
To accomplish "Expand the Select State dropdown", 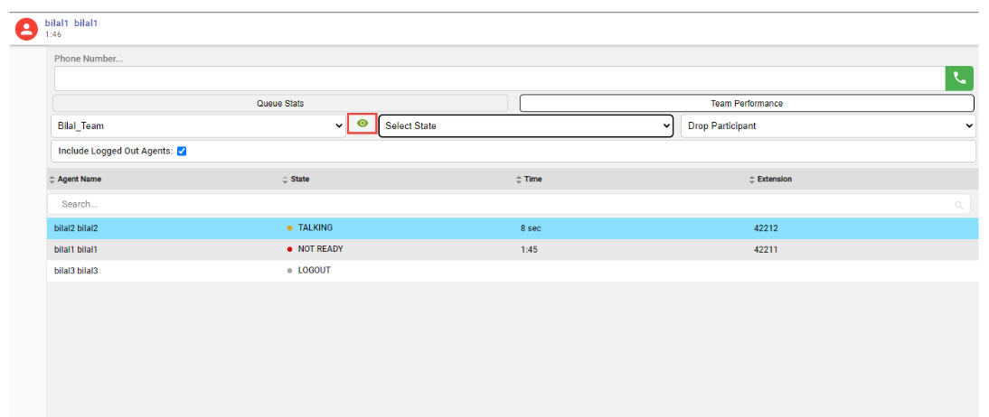I will (526, 126).
